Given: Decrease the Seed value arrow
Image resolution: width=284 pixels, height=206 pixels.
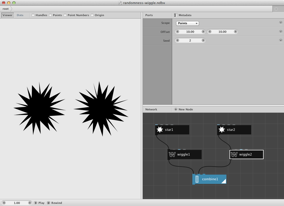Looking at the screenshot, I should 178,40.
